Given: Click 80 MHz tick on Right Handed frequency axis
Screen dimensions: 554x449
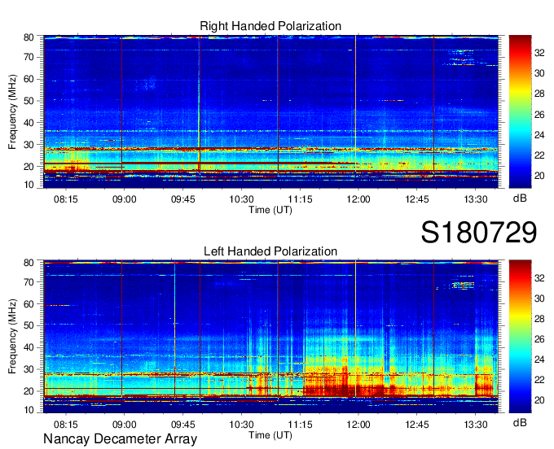Looking at the screenshot, I should tap(29, 37).
